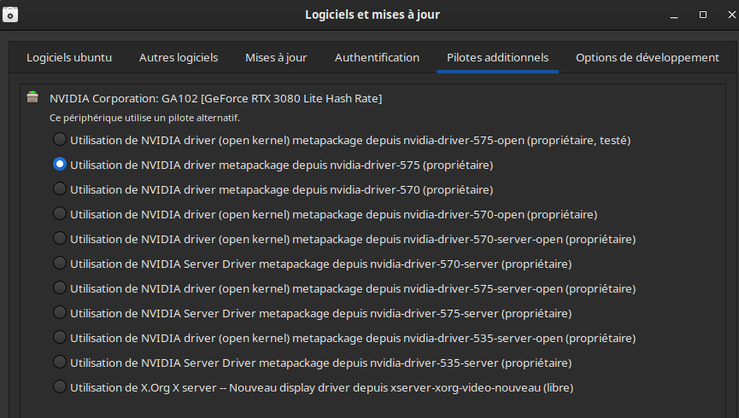This screenshot has width=739, height=418.
Task: Choose nvidia-driver-570-open (propriétaire) radio option
Action: (x=60, y=214)
